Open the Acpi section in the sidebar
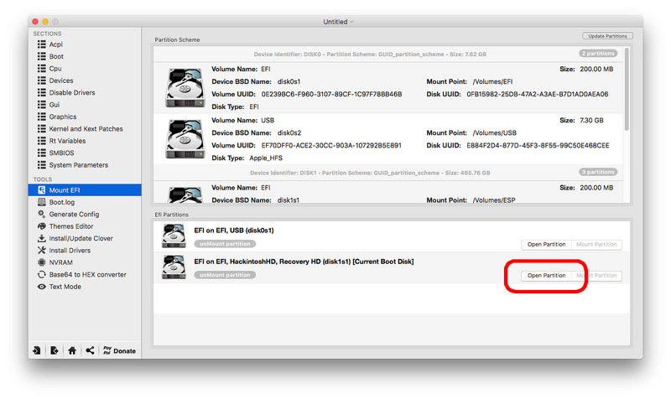Viewport: 671px width, 399px height. [55, 44]
